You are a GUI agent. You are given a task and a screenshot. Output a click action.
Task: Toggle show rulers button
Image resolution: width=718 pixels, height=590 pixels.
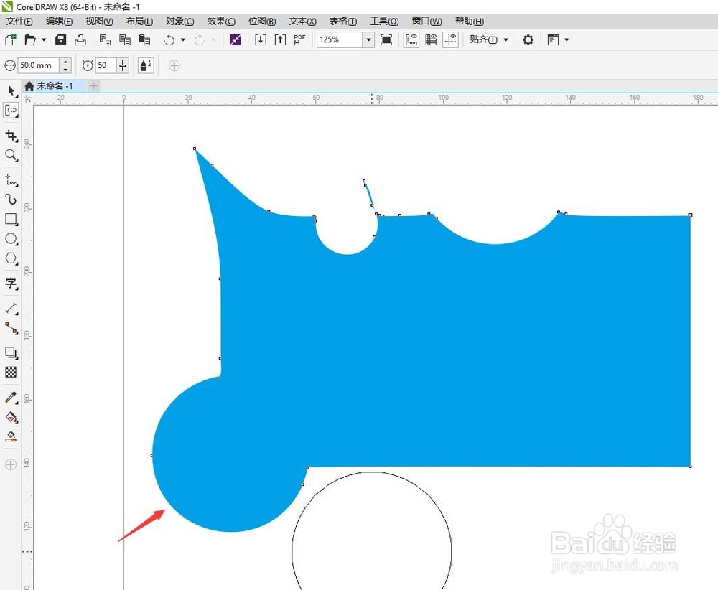(411, 39)
